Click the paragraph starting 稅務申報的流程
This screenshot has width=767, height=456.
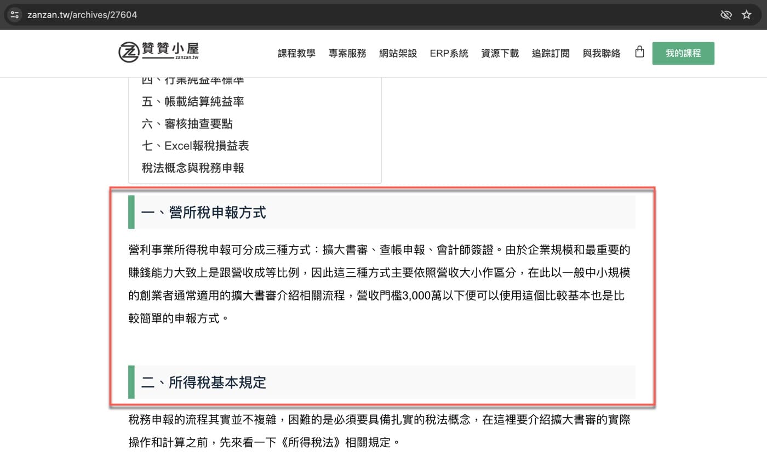tap(380, 431)
